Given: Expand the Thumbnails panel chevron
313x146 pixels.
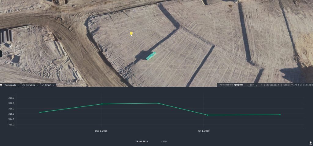Looking at the screenshot, I should pyautogui.click(x=19, y=85).
